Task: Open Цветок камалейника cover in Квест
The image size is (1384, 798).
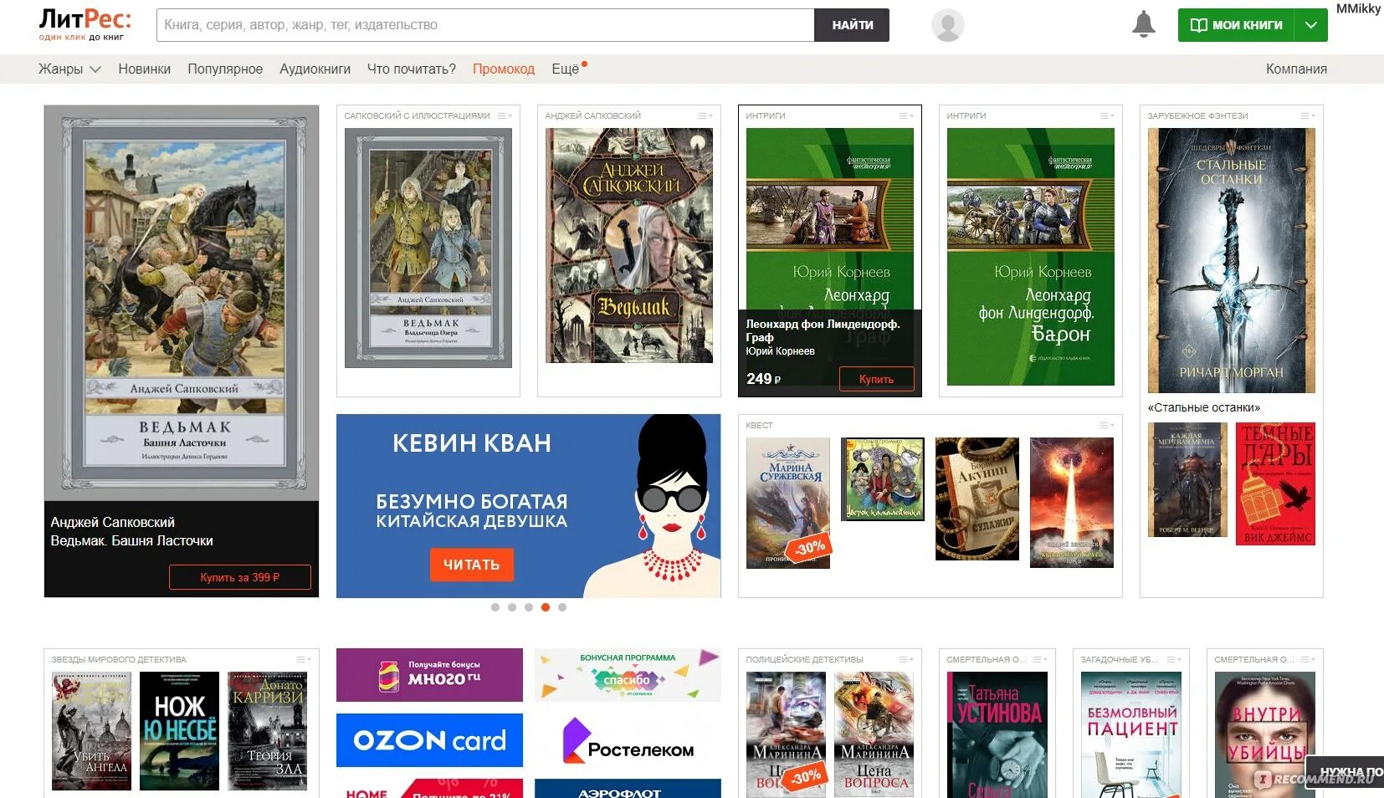Action: click(x=883, y=478)
